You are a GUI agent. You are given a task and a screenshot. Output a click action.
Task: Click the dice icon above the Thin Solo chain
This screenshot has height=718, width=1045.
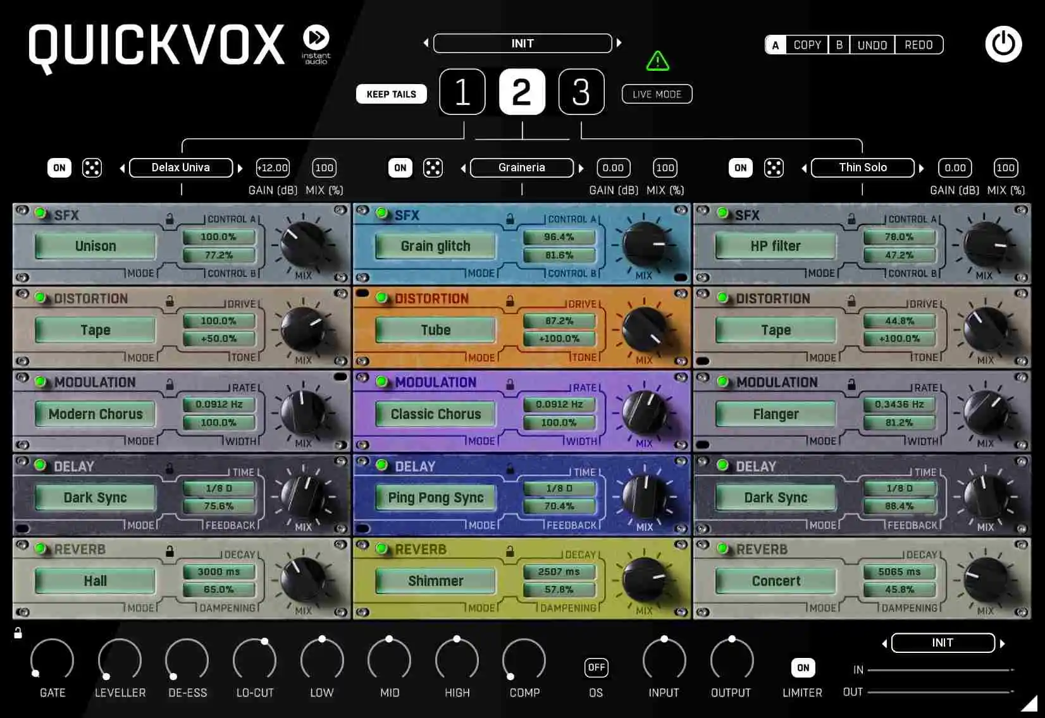[x=773, y=167]
